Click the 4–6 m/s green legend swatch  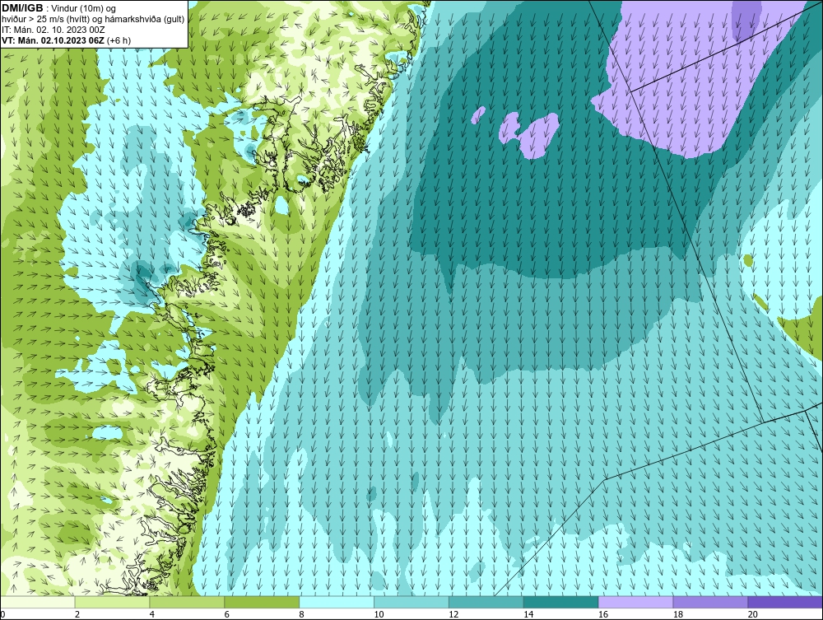click(x=187, y=602)
